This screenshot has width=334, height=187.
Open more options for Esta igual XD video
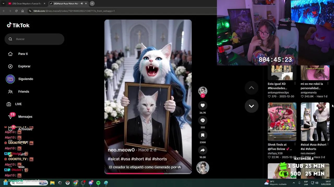coord(295,83)
